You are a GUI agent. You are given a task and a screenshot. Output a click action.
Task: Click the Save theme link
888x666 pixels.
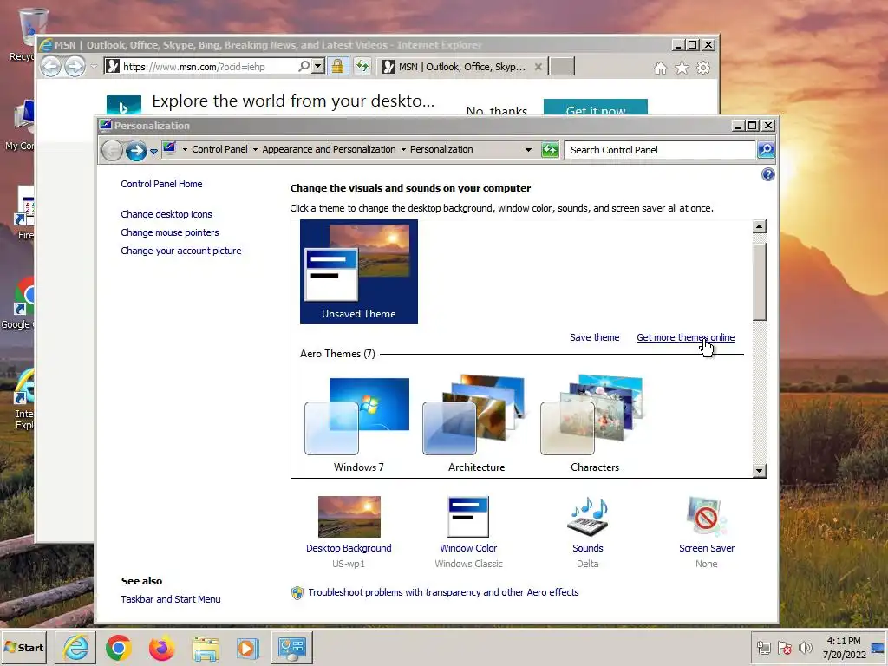click(595, 337)
